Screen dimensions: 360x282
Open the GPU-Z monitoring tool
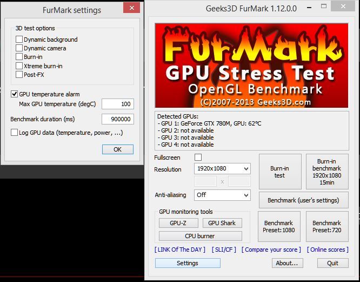coord(178,223)
